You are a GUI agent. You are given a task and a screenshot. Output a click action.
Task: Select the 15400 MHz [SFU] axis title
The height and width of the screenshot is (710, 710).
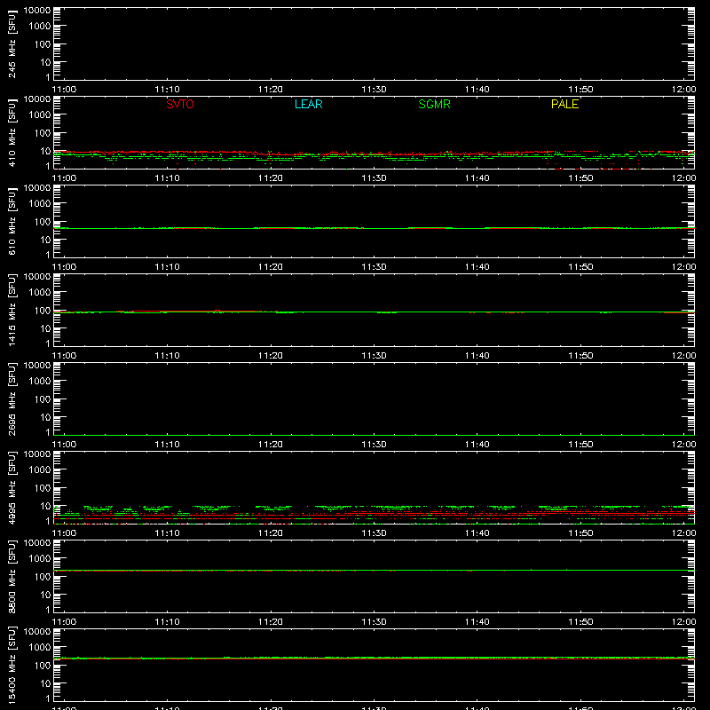tap(12, 665)
